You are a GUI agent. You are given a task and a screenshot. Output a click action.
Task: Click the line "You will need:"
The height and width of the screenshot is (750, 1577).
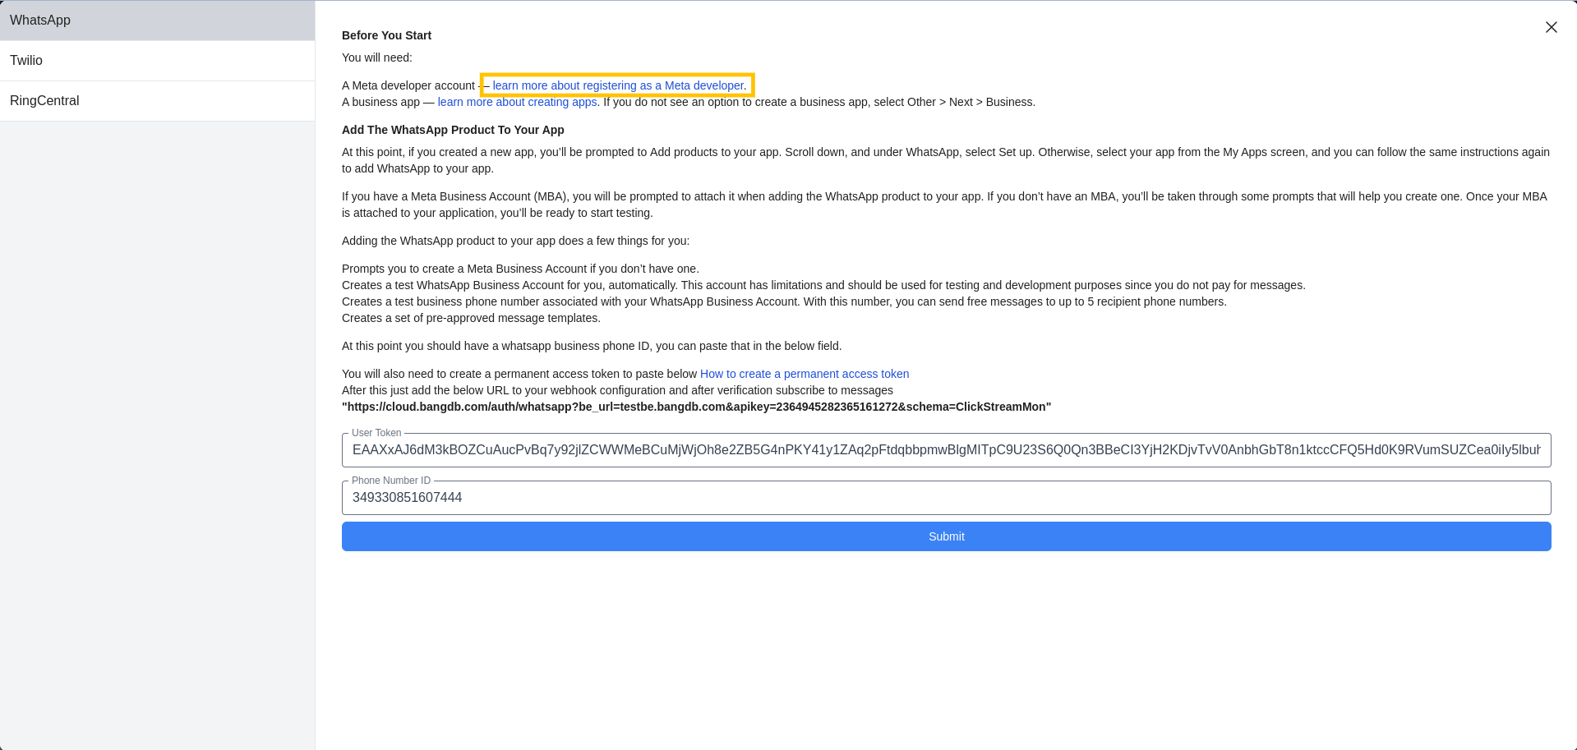(377, 58)
